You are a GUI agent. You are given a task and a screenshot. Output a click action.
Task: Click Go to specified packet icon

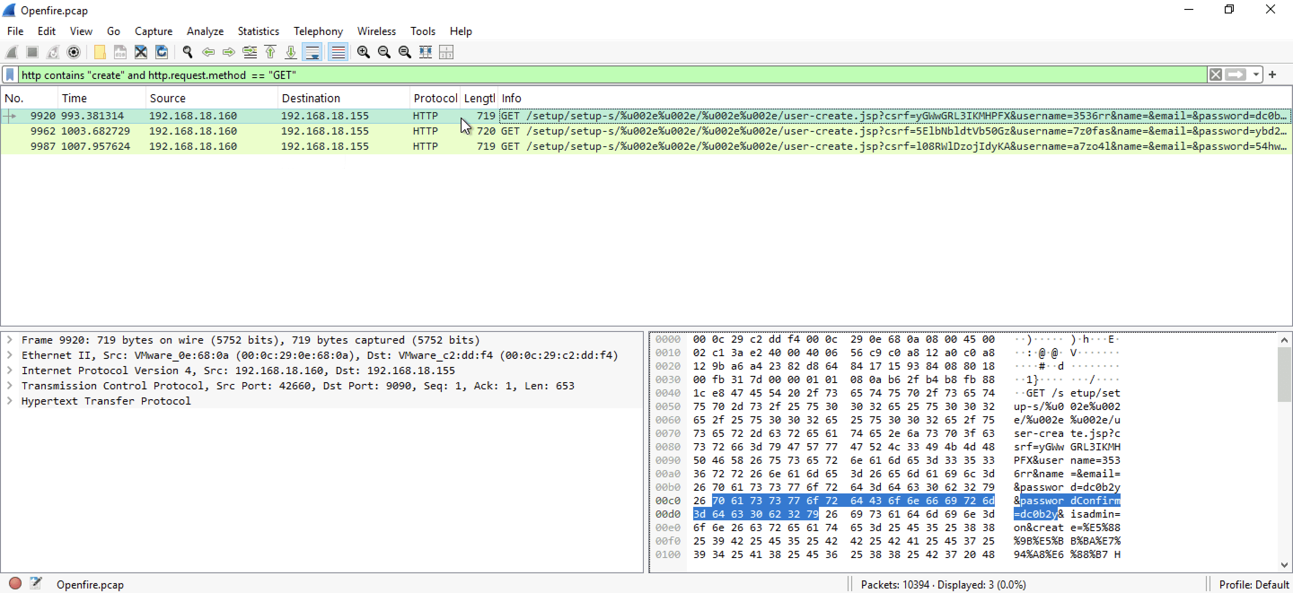pos(250,52)
